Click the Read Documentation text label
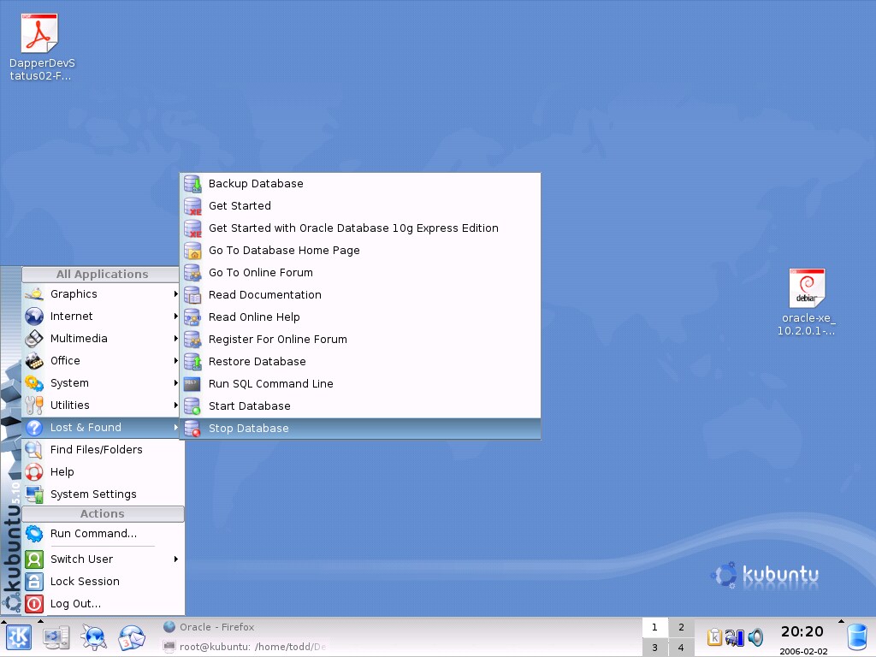 (265, 295)
